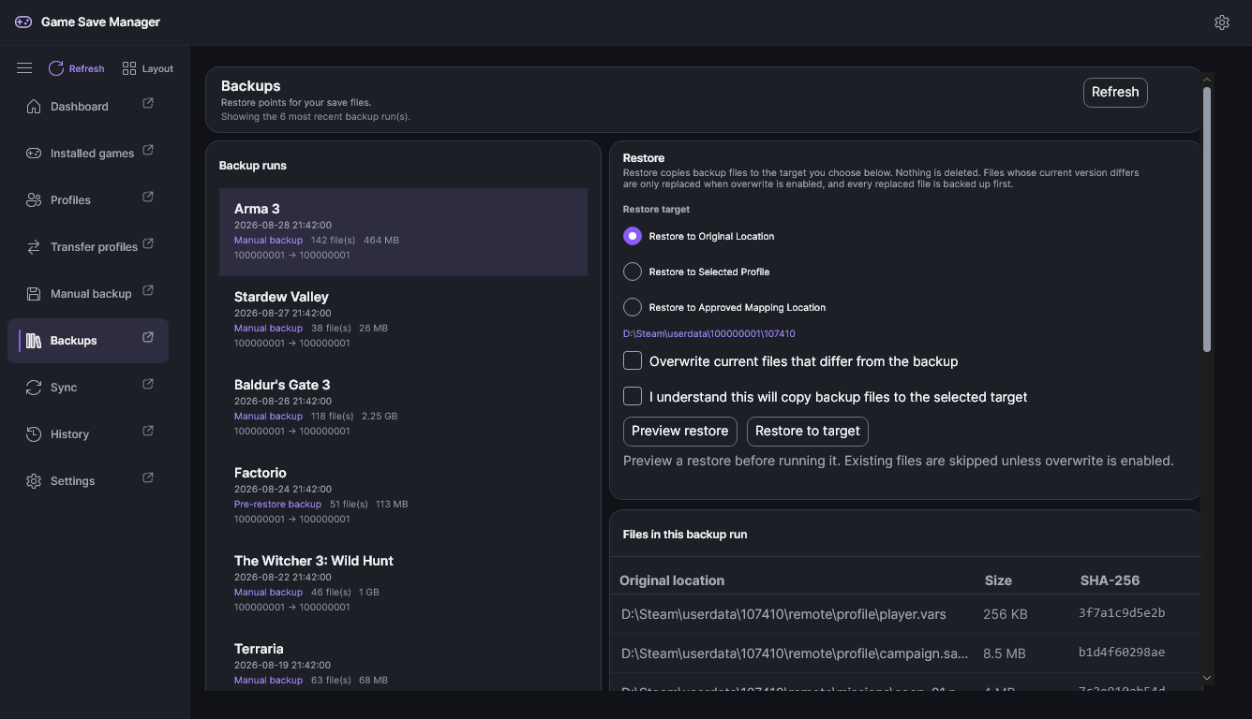Click the page vertical scrollbar thumb
Image resolution: width=1252 pixels, height=719 pixels.
1207,220
